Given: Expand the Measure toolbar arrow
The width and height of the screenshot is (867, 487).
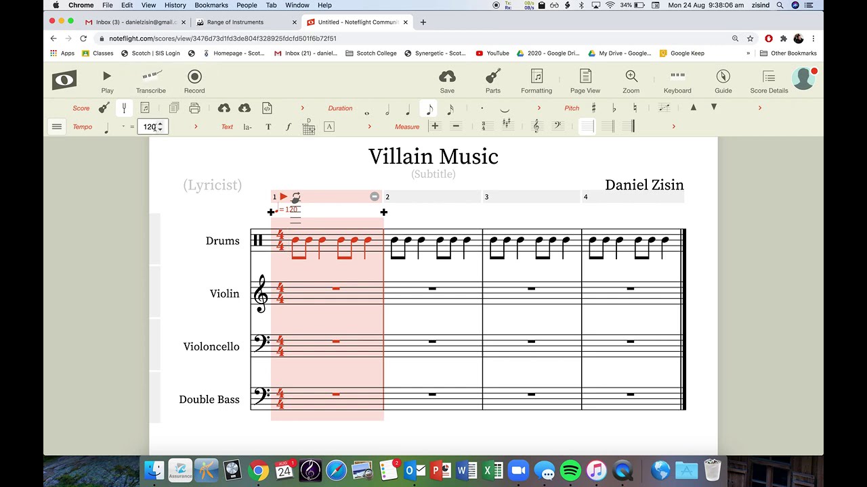Looking at the screenshot, I should [673, 126].
